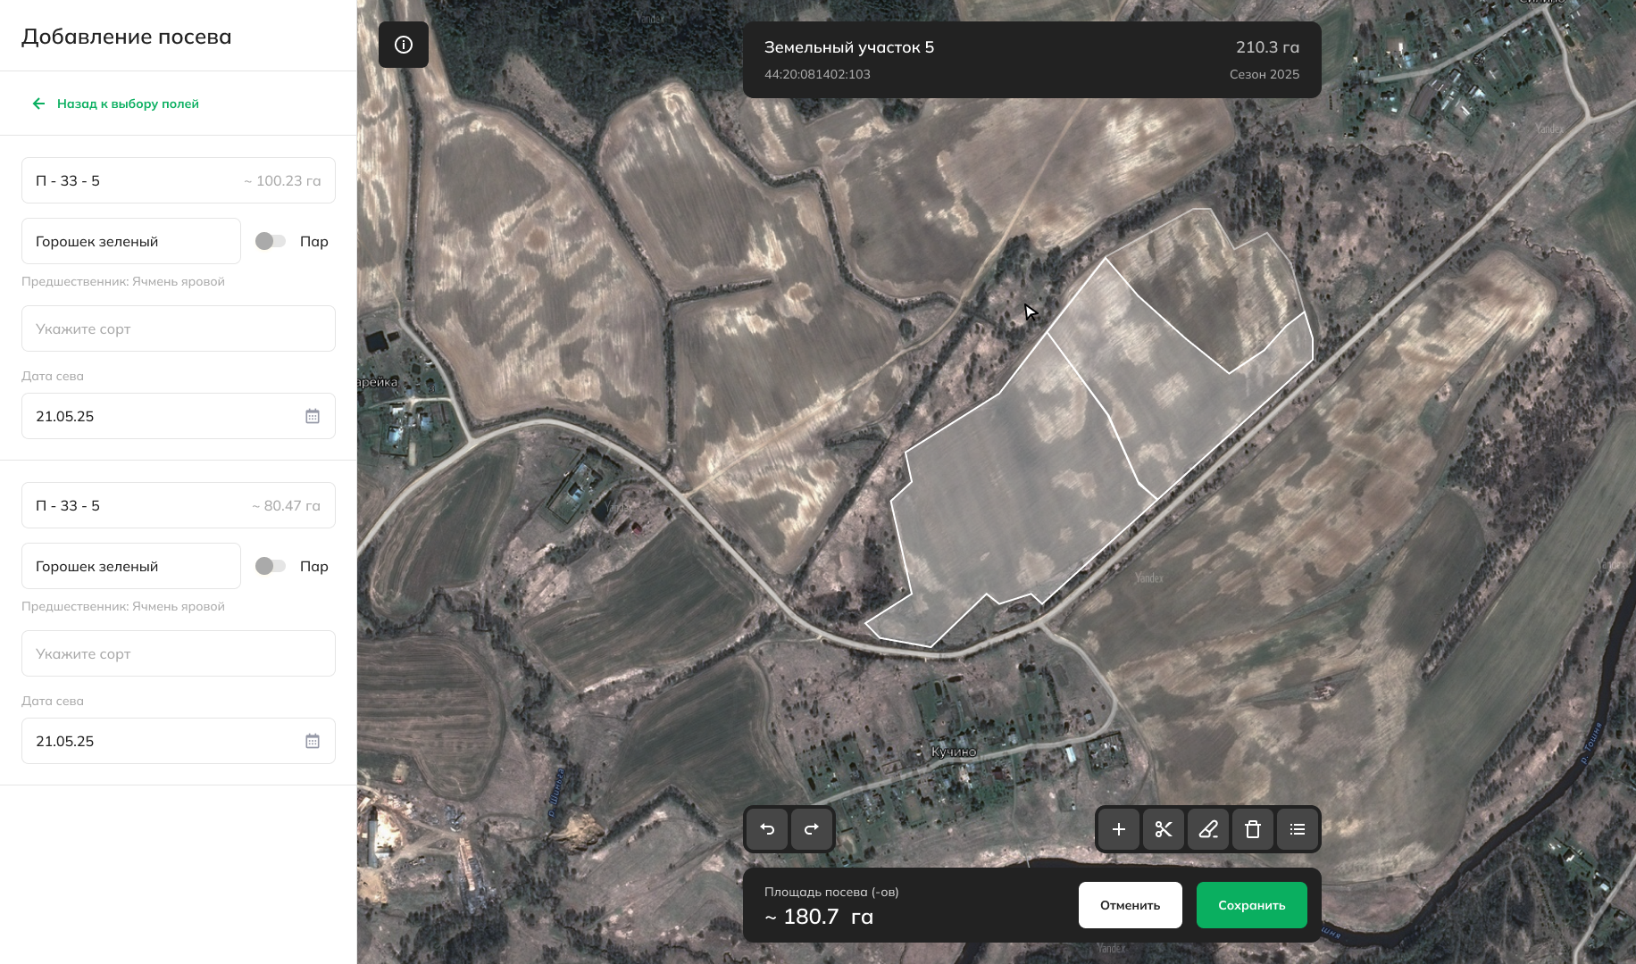1636x964 pixels.
Task: Select the scissors cut tool
Action: point(1164,829)
